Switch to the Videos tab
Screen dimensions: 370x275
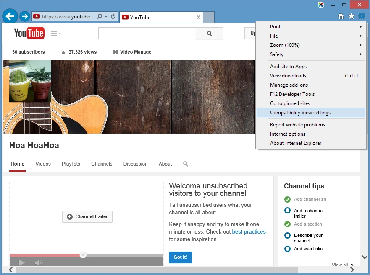click(x=43, y=164)
